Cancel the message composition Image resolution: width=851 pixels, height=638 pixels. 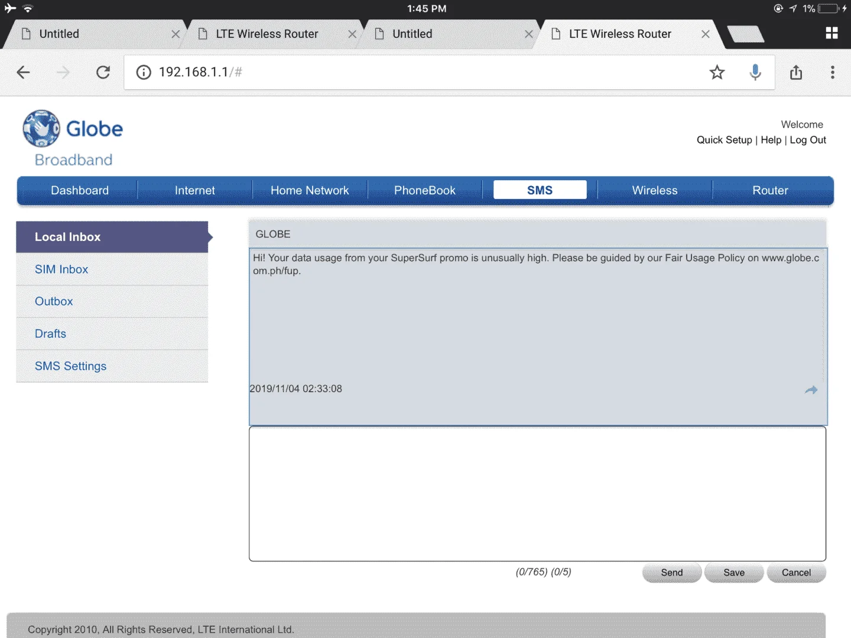coord(796,572)
